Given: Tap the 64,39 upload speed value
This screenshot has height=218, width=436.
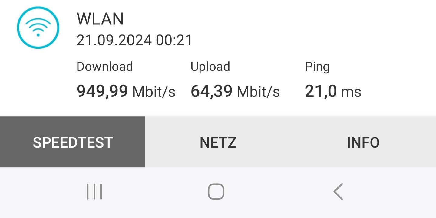Looking at the screenshot, I should [211, 91].
